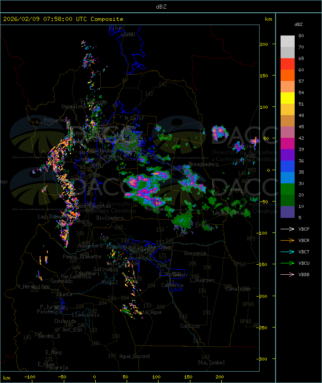Screen dimensions: 322x383
Task: Pick the bright green 20-30 dBZ swatch
Action: [287, 189]
